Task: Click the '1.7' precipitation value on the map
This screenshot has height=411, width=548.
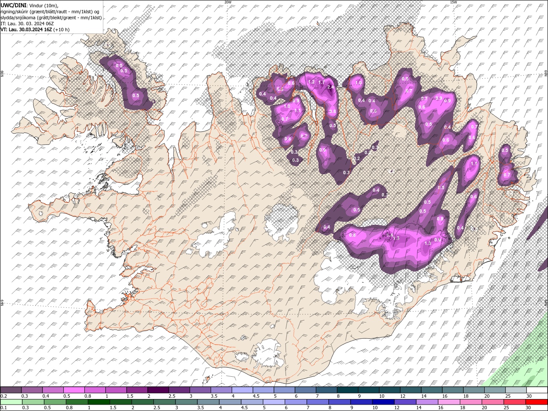Action: click(322, 82)
